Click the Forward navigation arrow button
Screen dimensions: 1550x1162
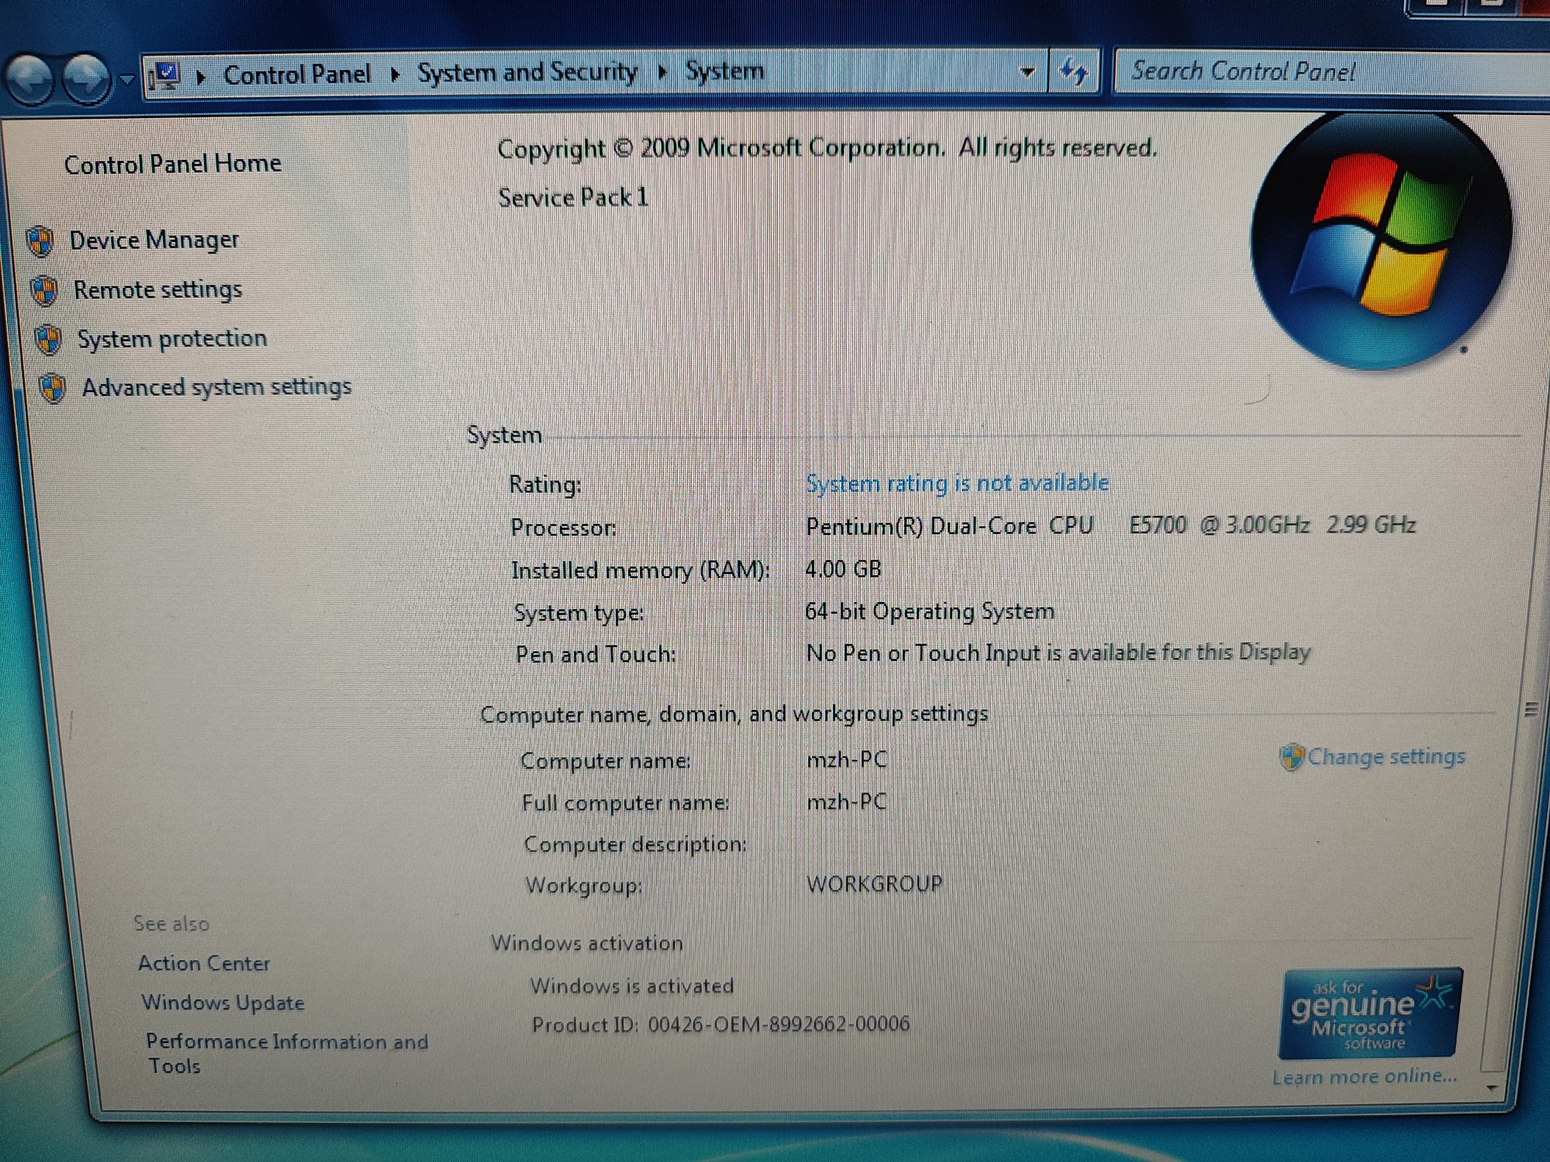coord(86,79)
